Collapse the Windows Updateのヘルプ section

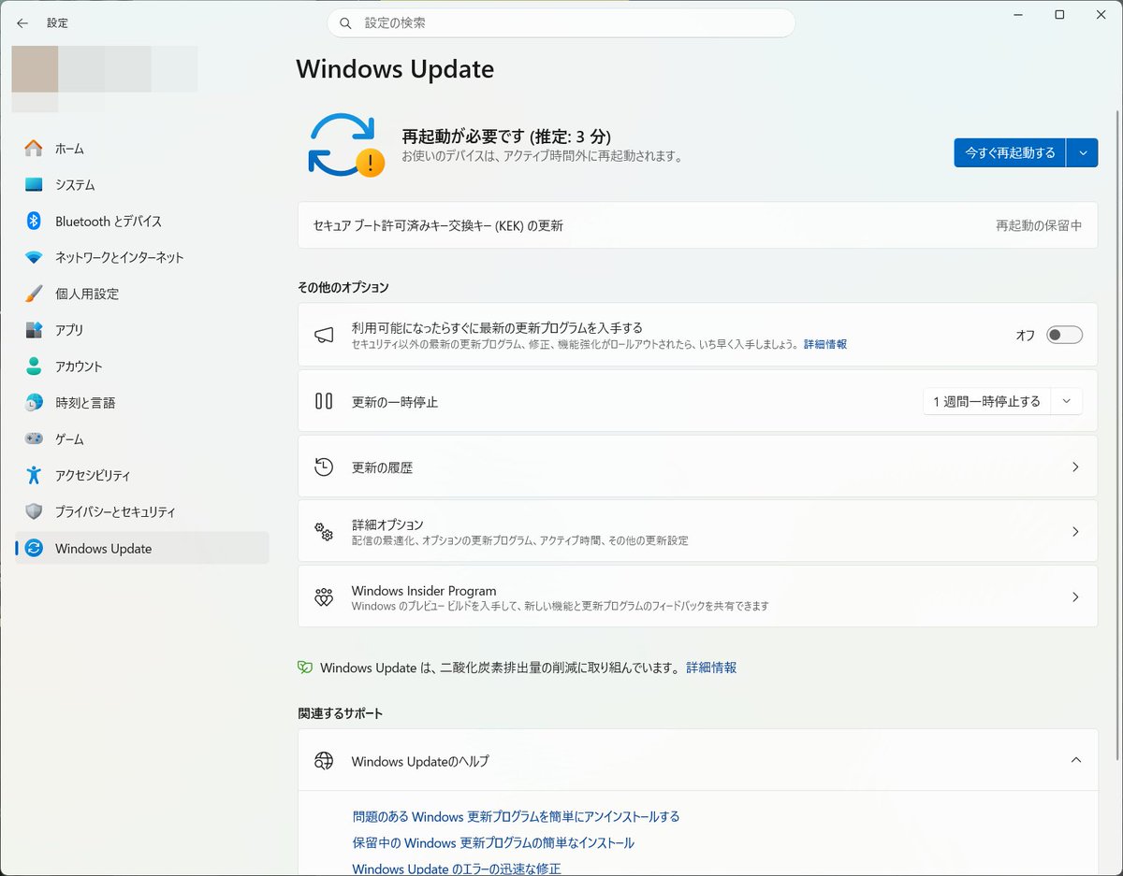[1075, 761]
